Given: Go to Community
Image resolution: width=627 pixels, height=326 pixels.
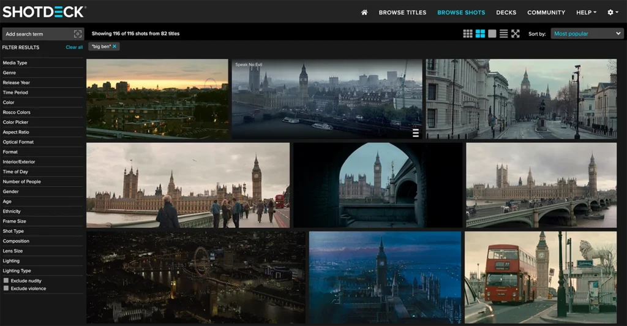Looking at the screenshot, I should click(546, 12).
